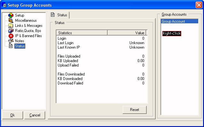Open Links & Messages settings
The height and width of the screenshot is (127, 204).
(x=29, y=26)
